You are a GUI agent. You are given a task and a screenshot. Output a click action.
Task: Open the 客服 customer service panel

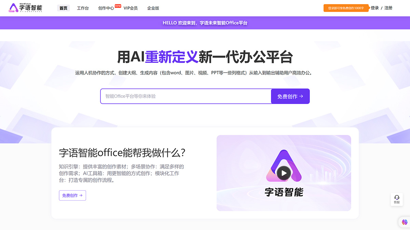(396, 199)
